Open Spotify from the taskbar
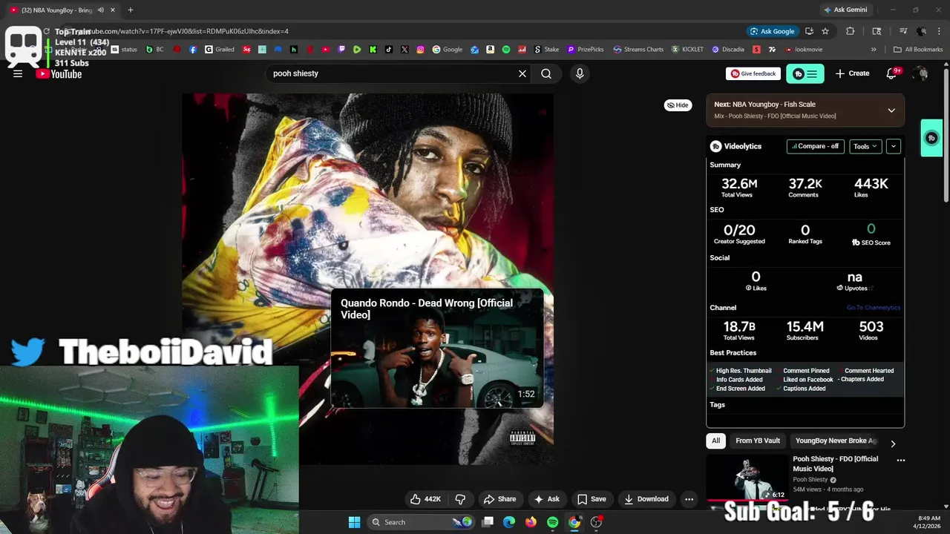 pos(552,522)
